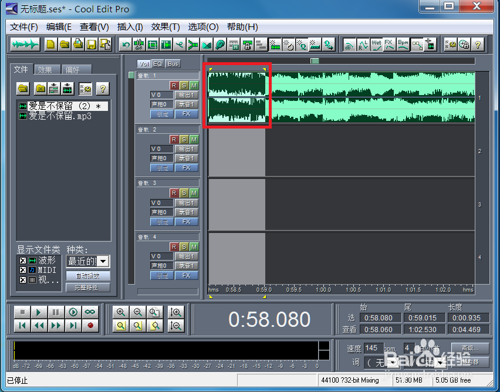Open the 编辑(E) menu
The image size is (500, 392).
pos(59,27)
